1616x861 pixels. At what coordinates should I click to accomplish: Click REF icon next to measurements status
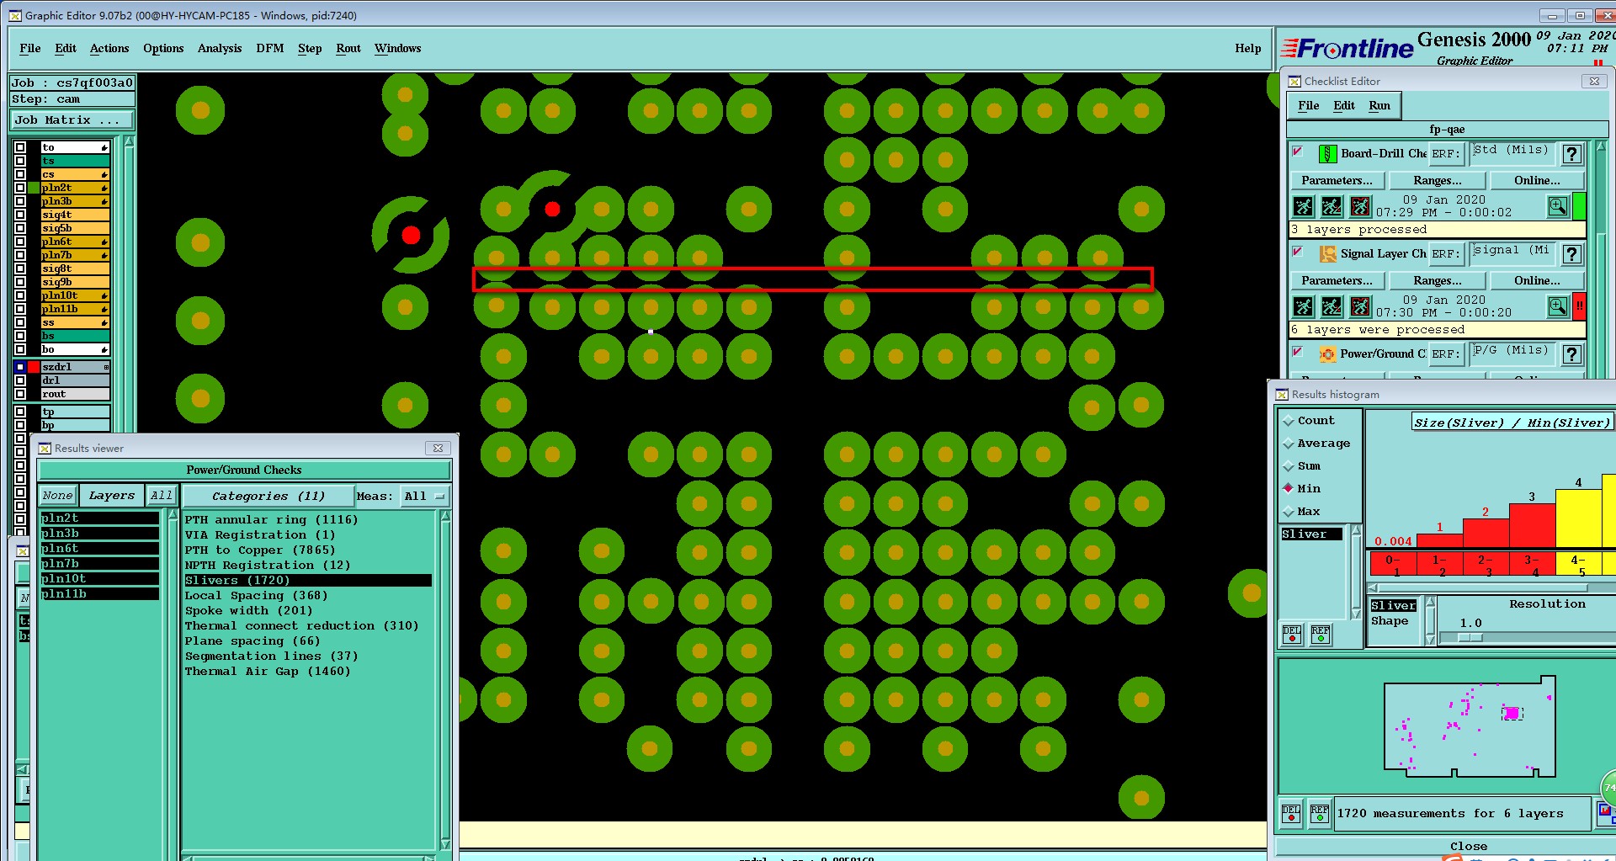[x=1320, y=814]
